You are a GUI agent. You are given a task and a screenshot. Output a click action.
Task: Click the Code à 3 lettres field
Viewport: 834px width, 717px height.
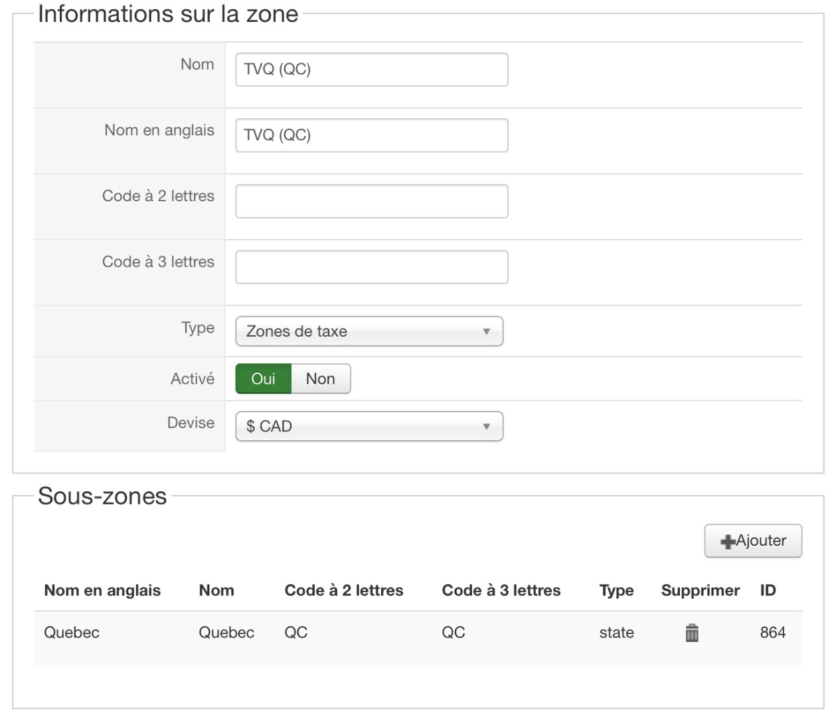pyautogui.click(x=371, y=267)
